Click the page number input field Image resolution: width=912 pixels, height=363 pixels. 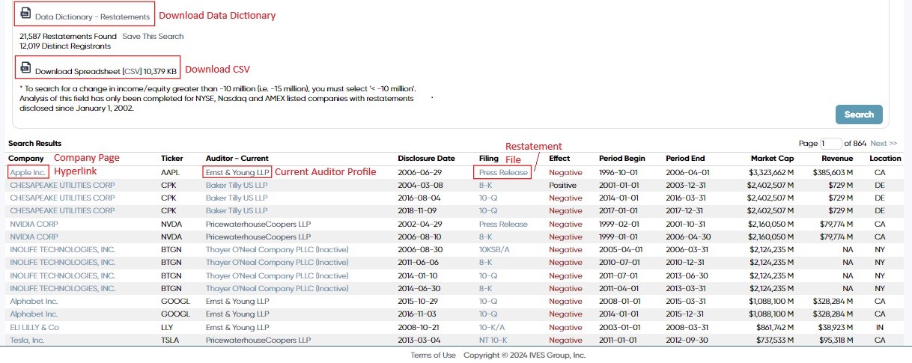click(x=831, y=144)
